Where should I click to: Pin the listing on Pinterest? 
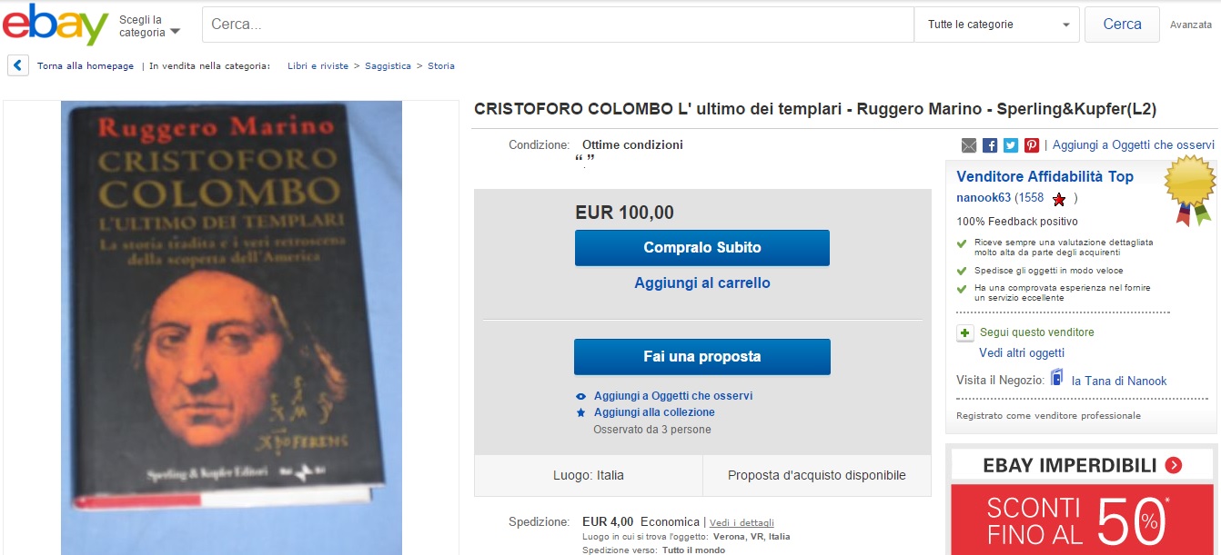point(1032,145)
